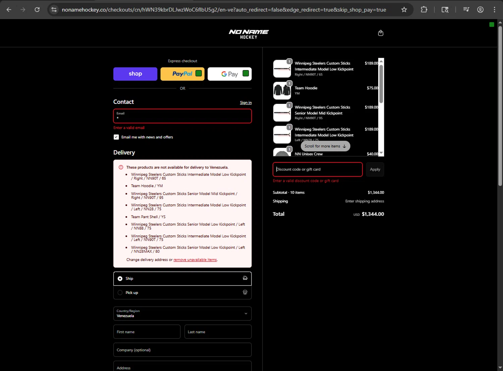Open shopping cart bag icon
The height and width of the screenshot is (371, 503).
(x=381, y=33)
